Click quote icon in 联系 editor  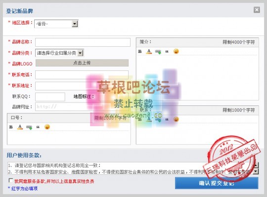[x=167, y=120]
